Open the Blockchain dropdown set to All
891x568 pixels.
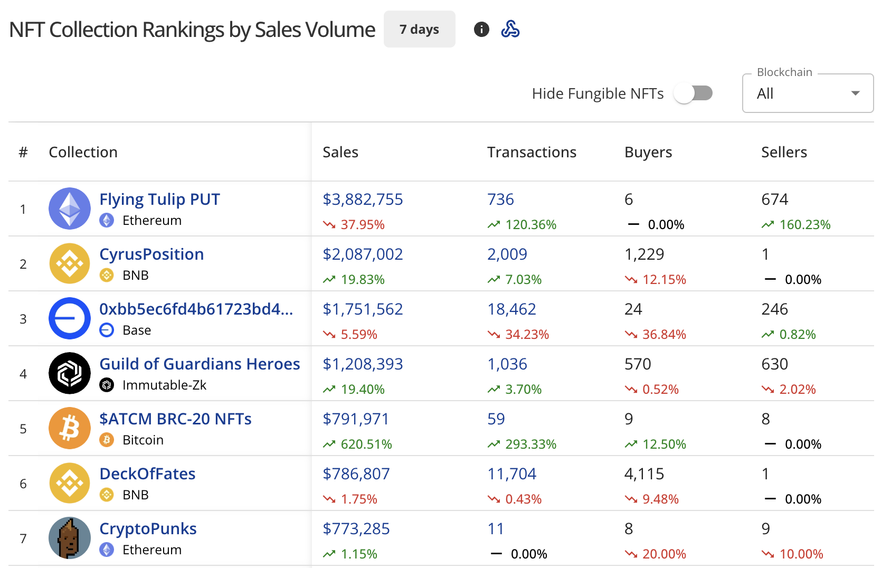pos(808,93)
